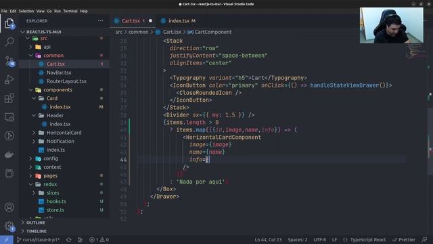Image resolution: width=433 pixels, height=244 pixels.
Task: Click Prettier formatter status item
Action: coord(404,239)
